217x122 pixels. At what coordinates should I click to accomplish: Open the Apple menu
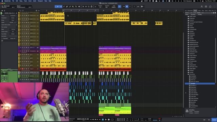point(2,1)
